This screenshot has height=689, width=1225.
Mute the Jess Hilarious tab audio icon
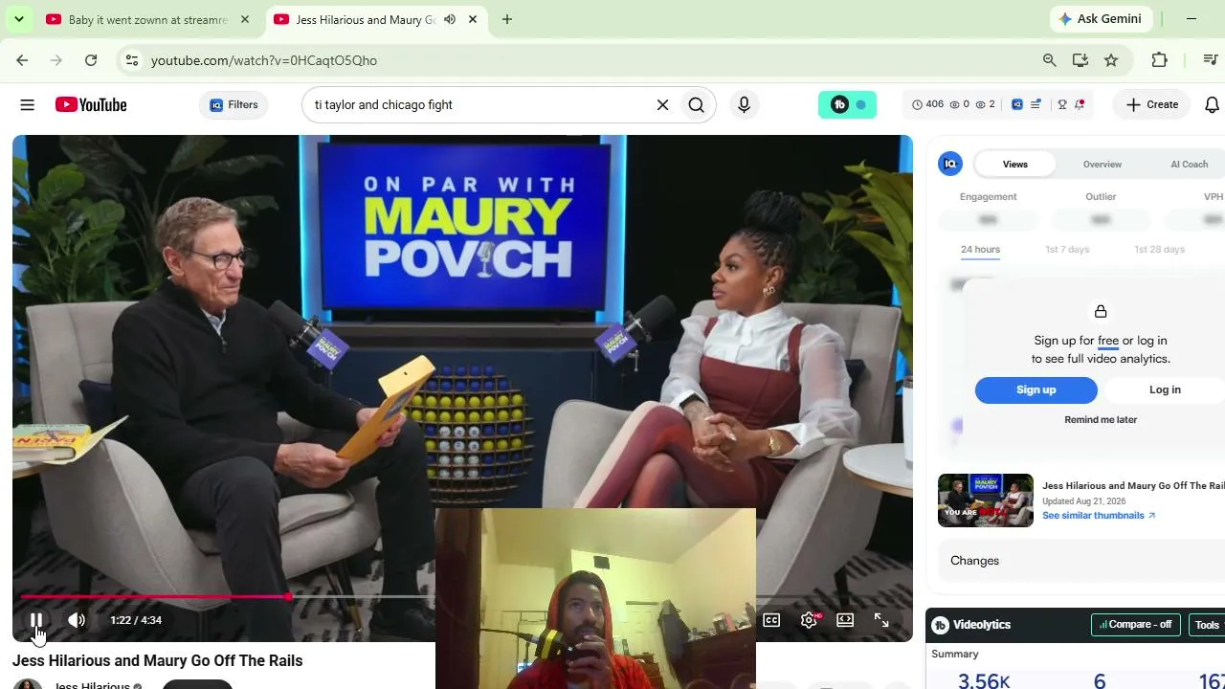[450, 19]
